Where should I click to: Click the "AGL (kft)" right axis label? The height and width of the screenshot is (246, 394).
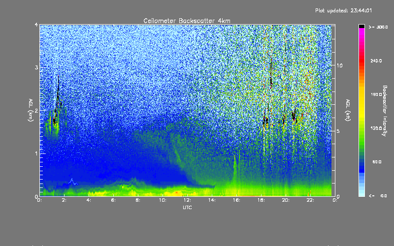348,110
